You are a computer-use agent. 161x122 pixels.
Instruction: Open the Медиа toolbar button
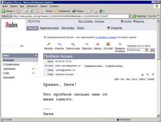(x=78, y=11)
